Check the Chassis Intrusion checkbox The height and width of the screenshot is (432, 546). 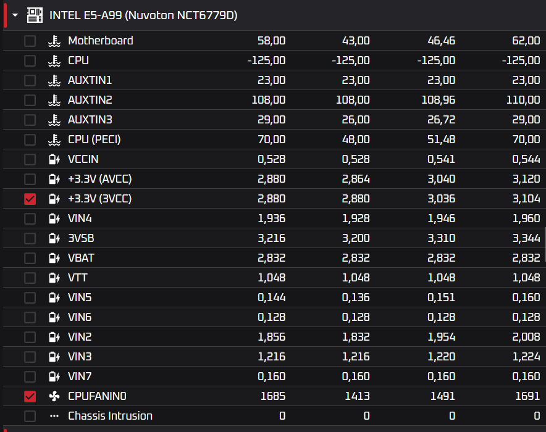point(30,416)
